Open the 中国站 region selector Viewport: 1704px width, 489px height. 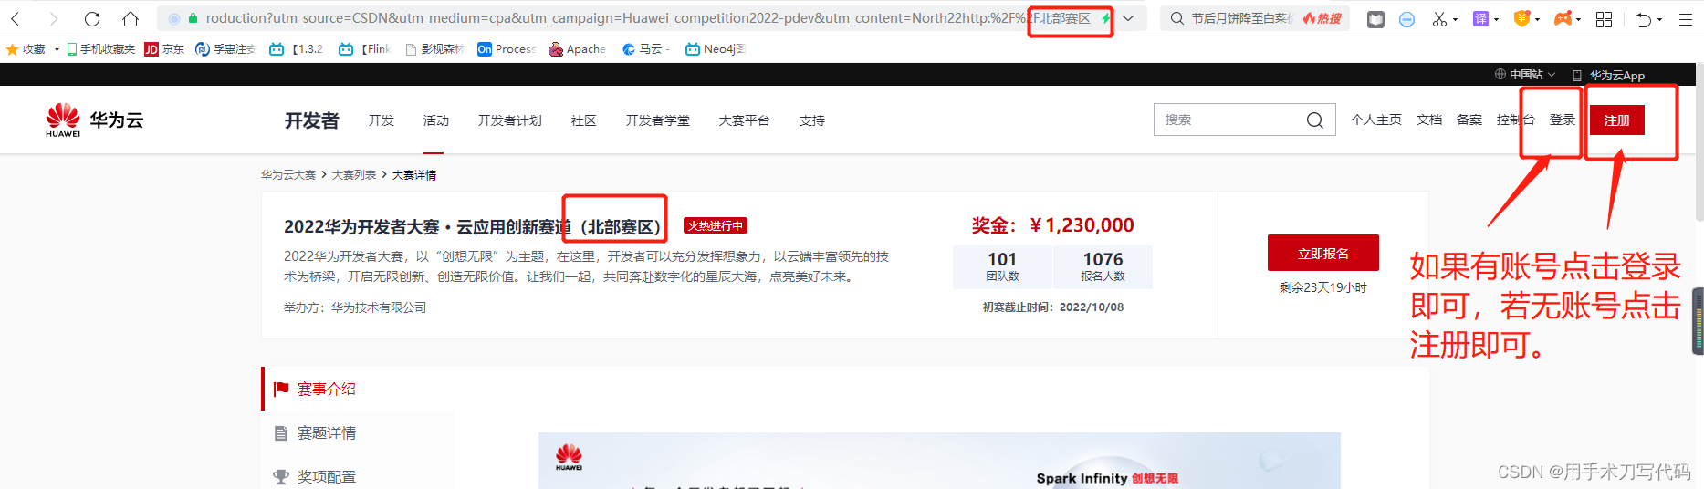click(1525, 75)
